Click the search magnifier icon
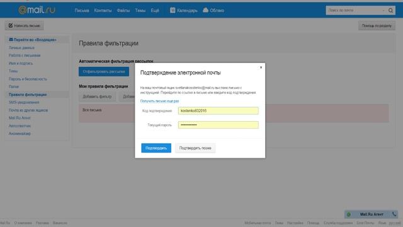 [x=390, y=10]
